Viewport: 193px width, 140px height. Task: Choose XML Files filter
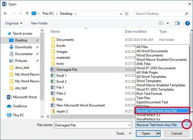pyautogui.click(x=143, y=64)
